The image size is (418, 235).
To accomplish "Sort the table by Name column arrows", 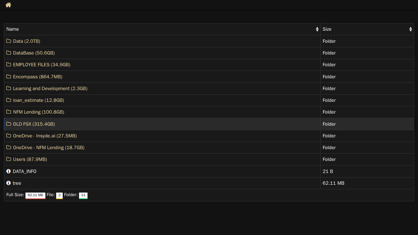I will (317, 29).
